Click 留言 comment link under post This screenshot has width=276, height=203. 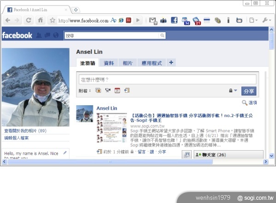[142, 152]
